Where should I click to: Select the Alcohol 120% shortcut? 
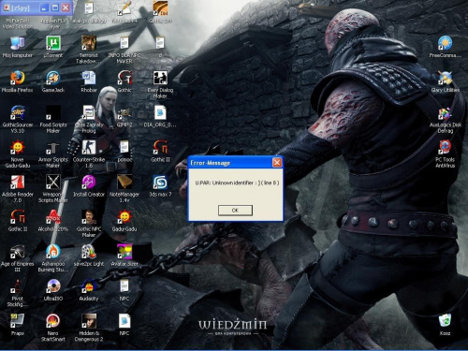click(53, 217)
